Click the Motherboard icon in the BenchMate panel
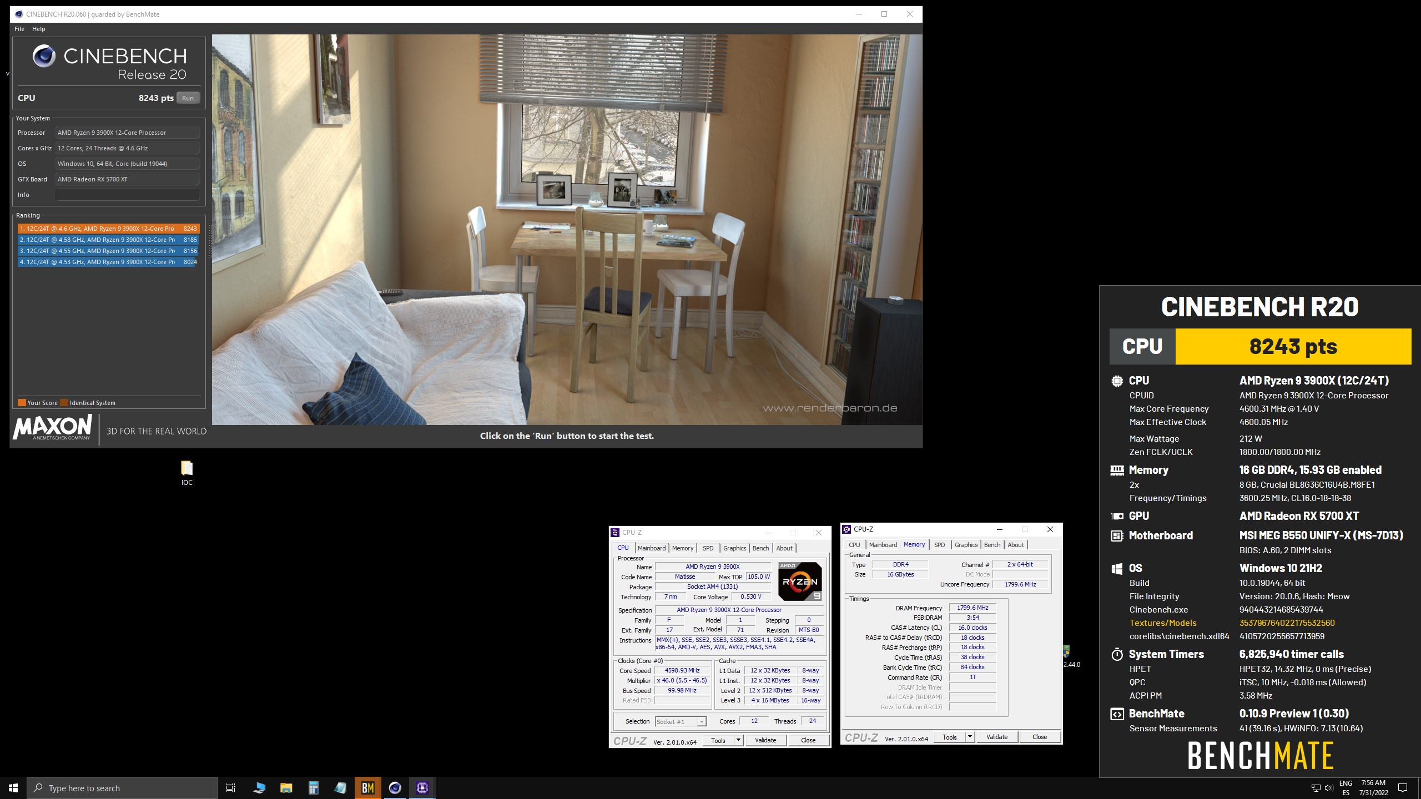1421x799 pixels. point(1117,536)
